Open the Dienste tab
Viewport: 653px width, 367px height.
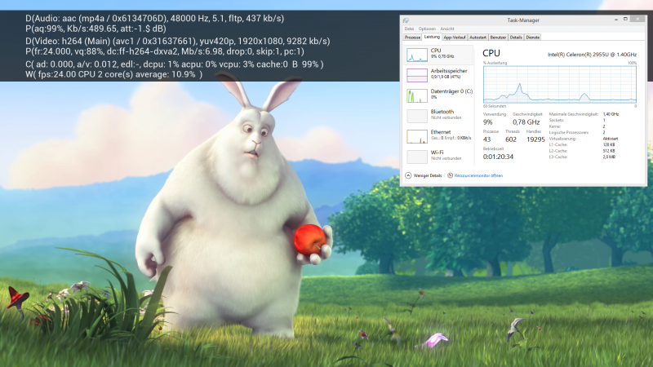pyautogui.click(x=533, y=38)
